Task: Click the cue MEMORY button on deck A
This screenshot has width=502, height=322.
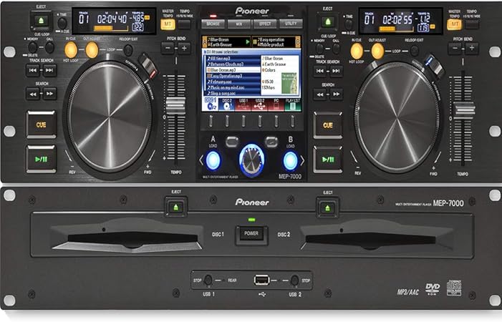Action: click(33, 47)
